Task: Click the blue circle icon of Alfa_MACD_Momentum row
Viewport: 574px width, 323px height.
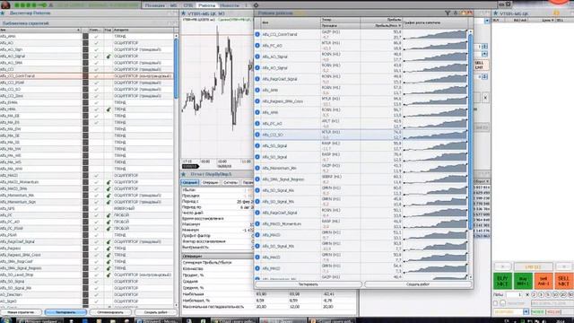Action: (257, 223)
